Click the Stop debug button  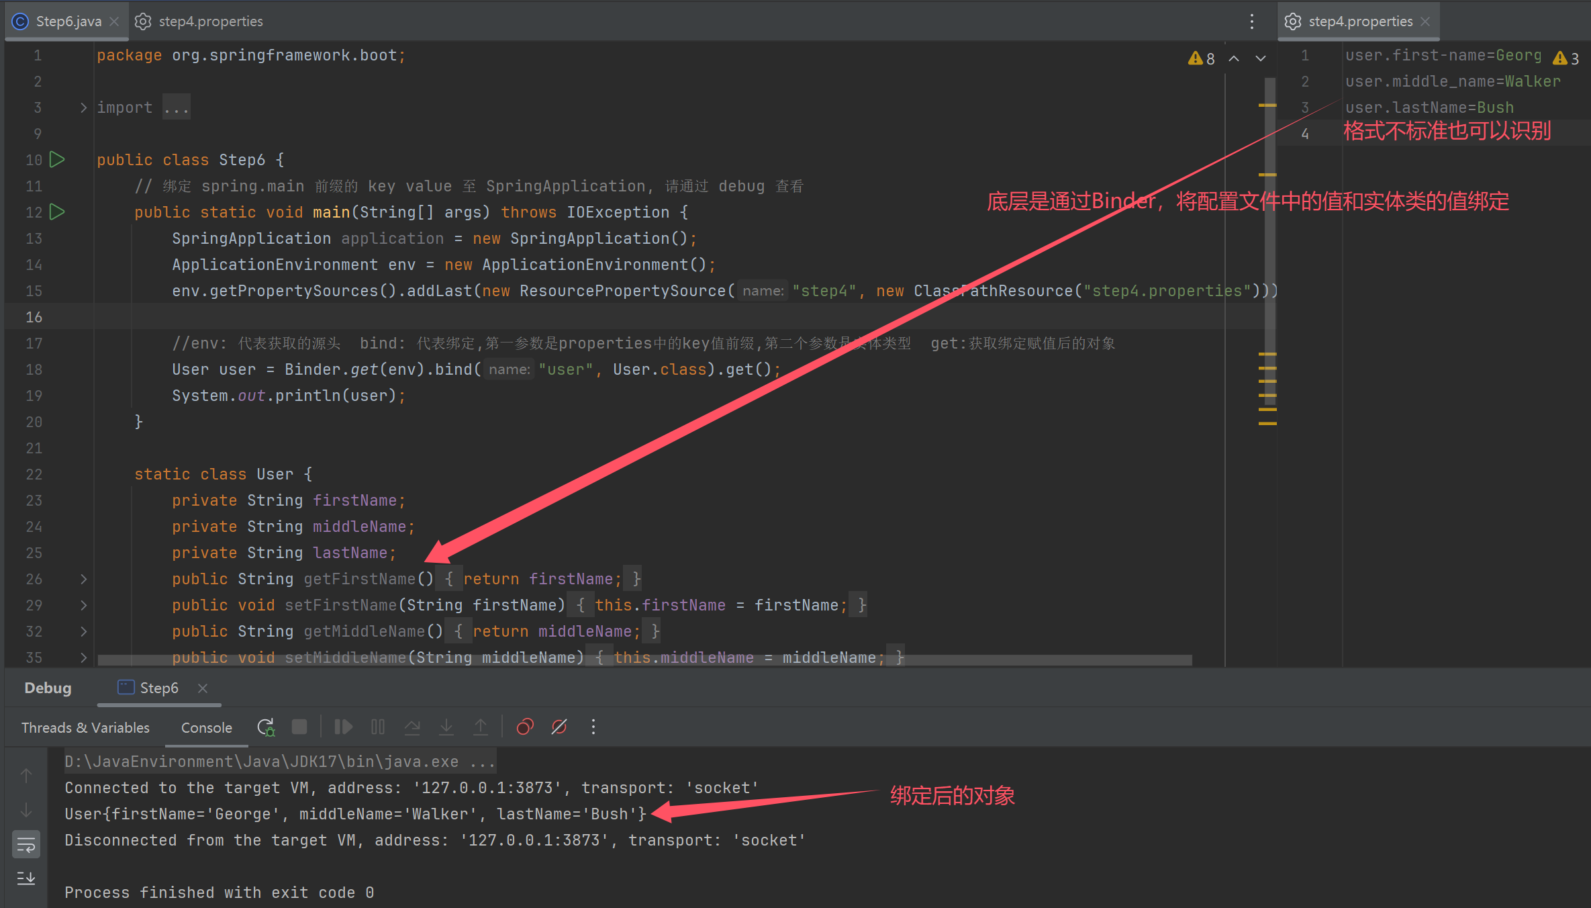click(299, 727)
